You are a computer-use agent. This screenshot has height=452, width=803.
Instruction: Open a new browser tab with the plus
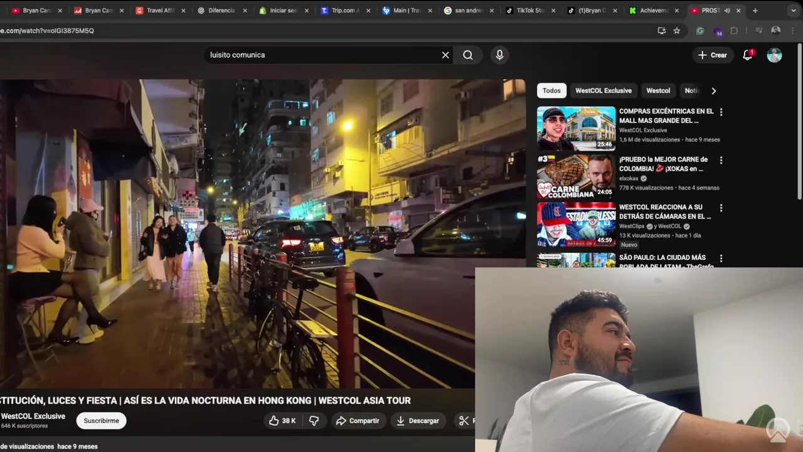pyautogui.click(x=755, y=11)
